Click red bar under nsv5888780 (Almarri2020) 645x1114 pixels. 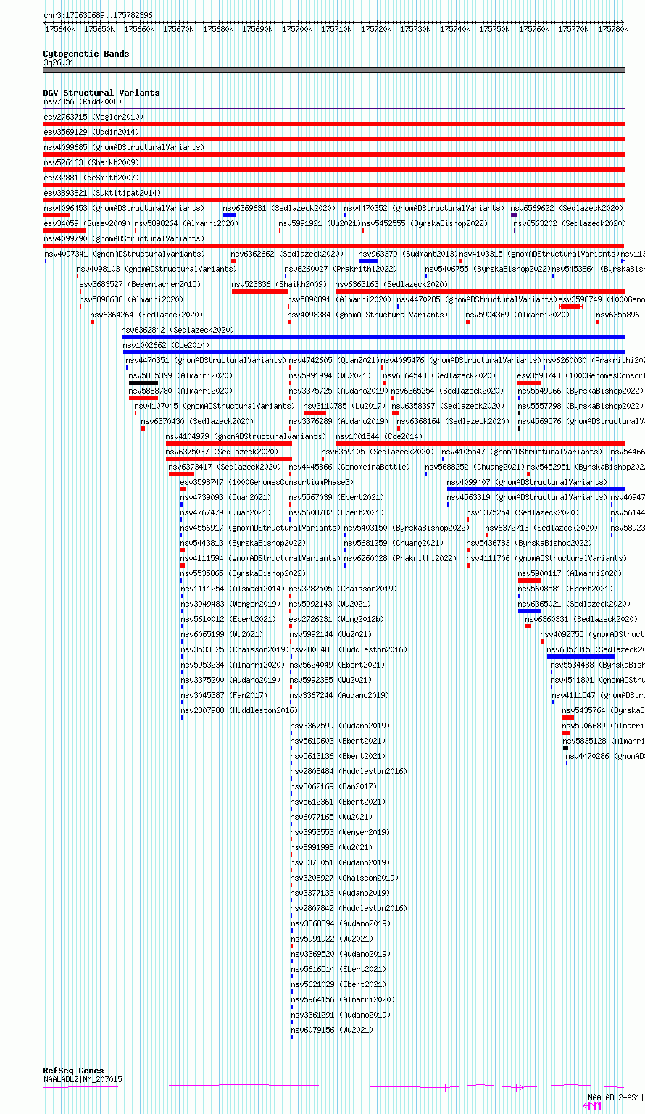143,398
